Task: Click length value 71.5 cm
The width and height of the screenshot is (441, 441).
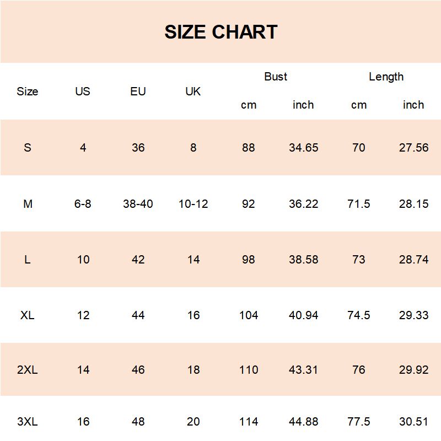Action: [358, 204]
